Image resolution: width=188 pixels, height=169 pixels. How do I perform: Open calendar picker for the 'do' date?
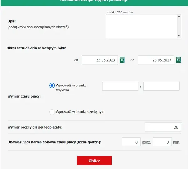(x=178, y=60)
